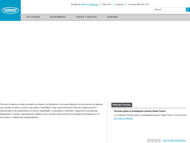This screenshot has width=190, height=143.
Task: Click the highlighted Spanish language text
Action: (85, 4)
